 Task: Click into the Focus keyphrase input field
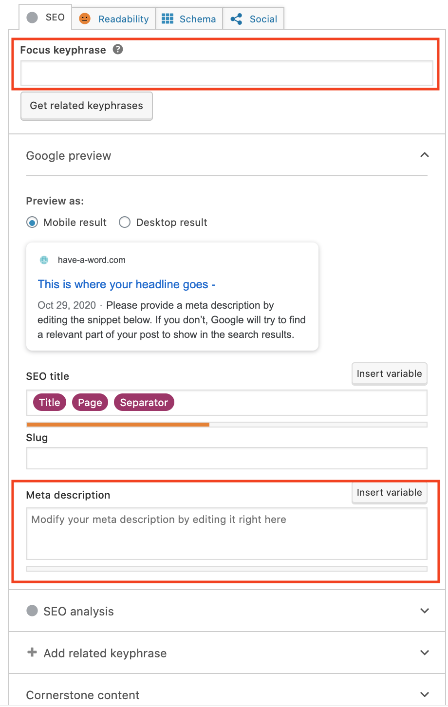226,74
